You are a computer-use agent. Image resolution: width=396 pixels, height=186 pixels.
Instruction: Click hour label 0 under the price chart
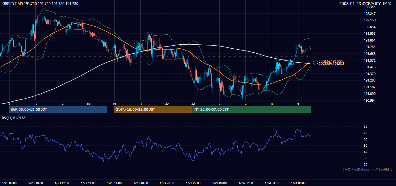point(219,104)
